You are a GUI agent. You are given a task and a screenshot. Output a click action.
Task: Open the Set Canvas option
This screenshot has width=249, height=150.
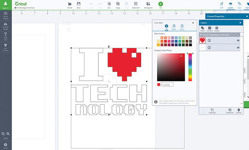[6, 47]
